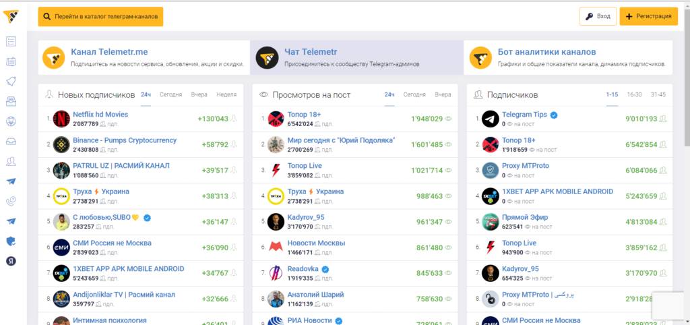Screen dimensions: 690x325
Task: Click the globe icon in left sidebar
Action: (x=11, y=121)
